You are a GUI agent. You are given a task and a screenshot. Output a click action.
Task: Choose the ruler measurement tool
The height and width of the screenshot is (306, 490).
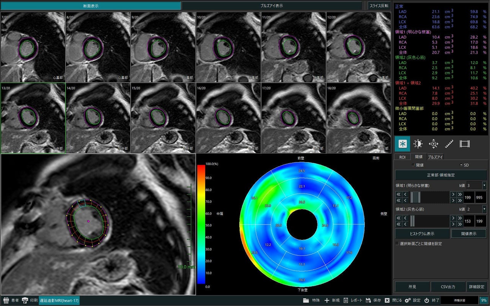[449, 144]
